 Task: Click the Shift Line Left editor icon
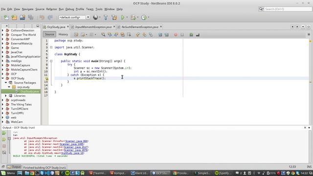point(160,35)
